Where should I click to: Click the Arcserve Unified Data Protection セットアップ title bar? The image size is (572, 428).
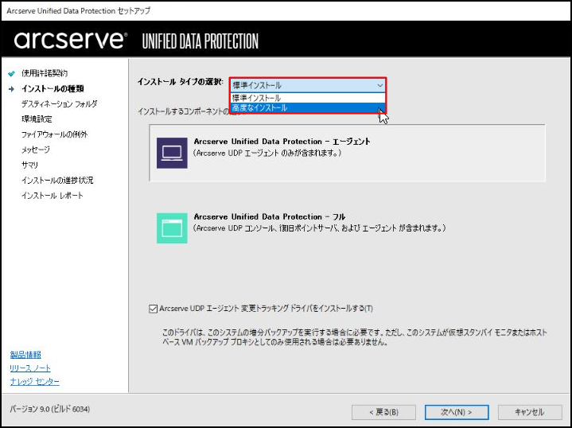(x=79, y=11)
